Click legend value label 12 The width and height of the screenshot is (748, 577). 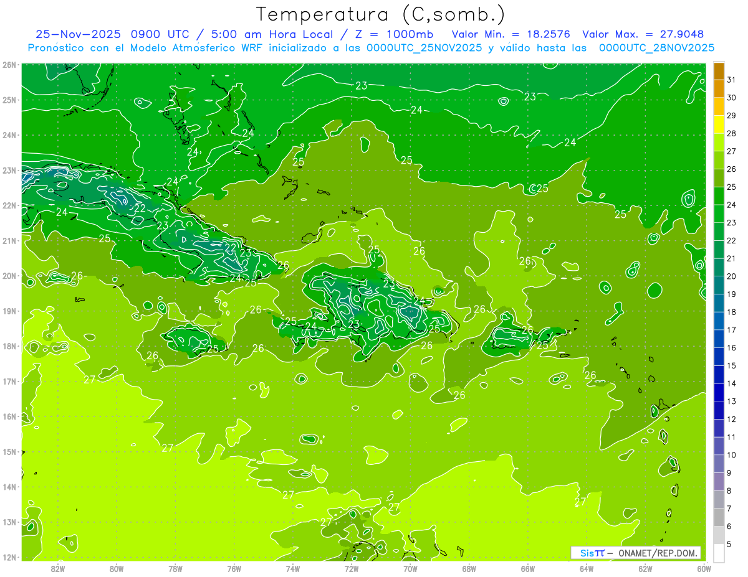(x=731, y=419)
